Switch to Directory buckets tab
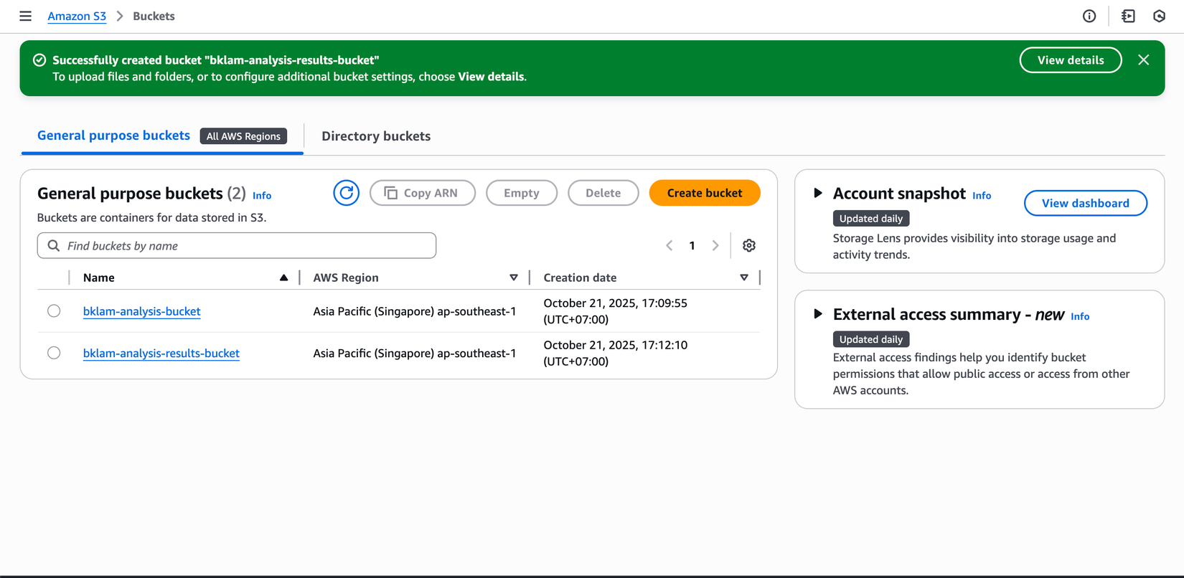This screenshot has width=1184, height=578. coord(376,136)
